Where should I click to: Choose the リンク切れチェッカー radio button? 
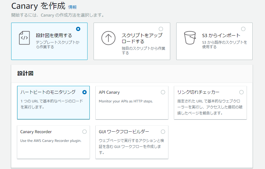(x=241, y=92)
